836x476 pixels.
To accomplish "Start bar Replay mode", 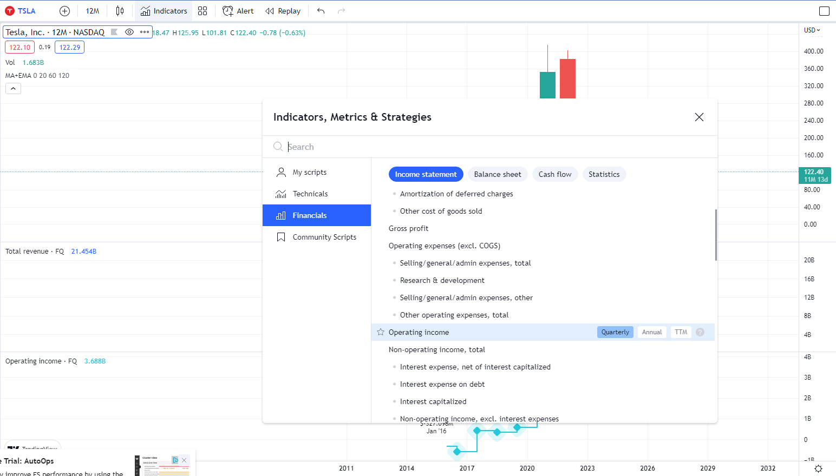I will coord(283,11).
